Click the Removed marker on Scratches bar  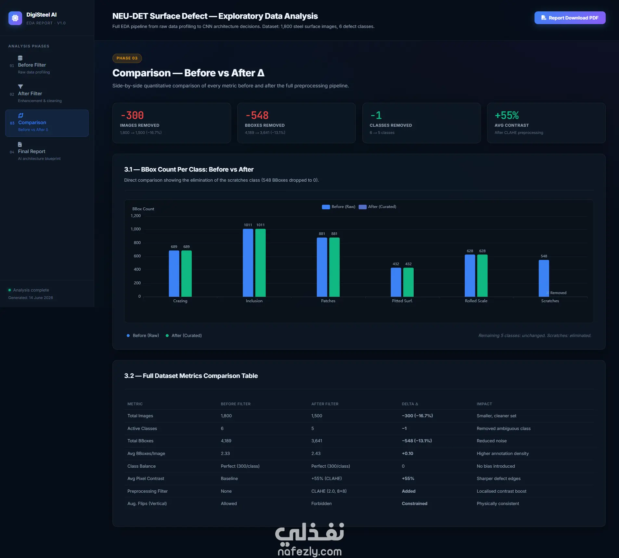pyautogui.click(x=557, y=293)
